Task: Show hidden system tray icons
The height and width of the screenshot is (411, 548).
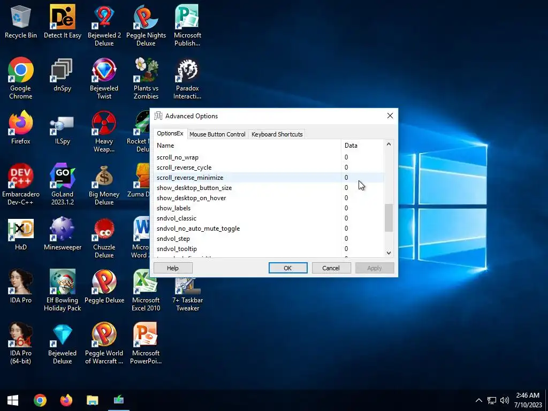Action: (x=479, y=400)
